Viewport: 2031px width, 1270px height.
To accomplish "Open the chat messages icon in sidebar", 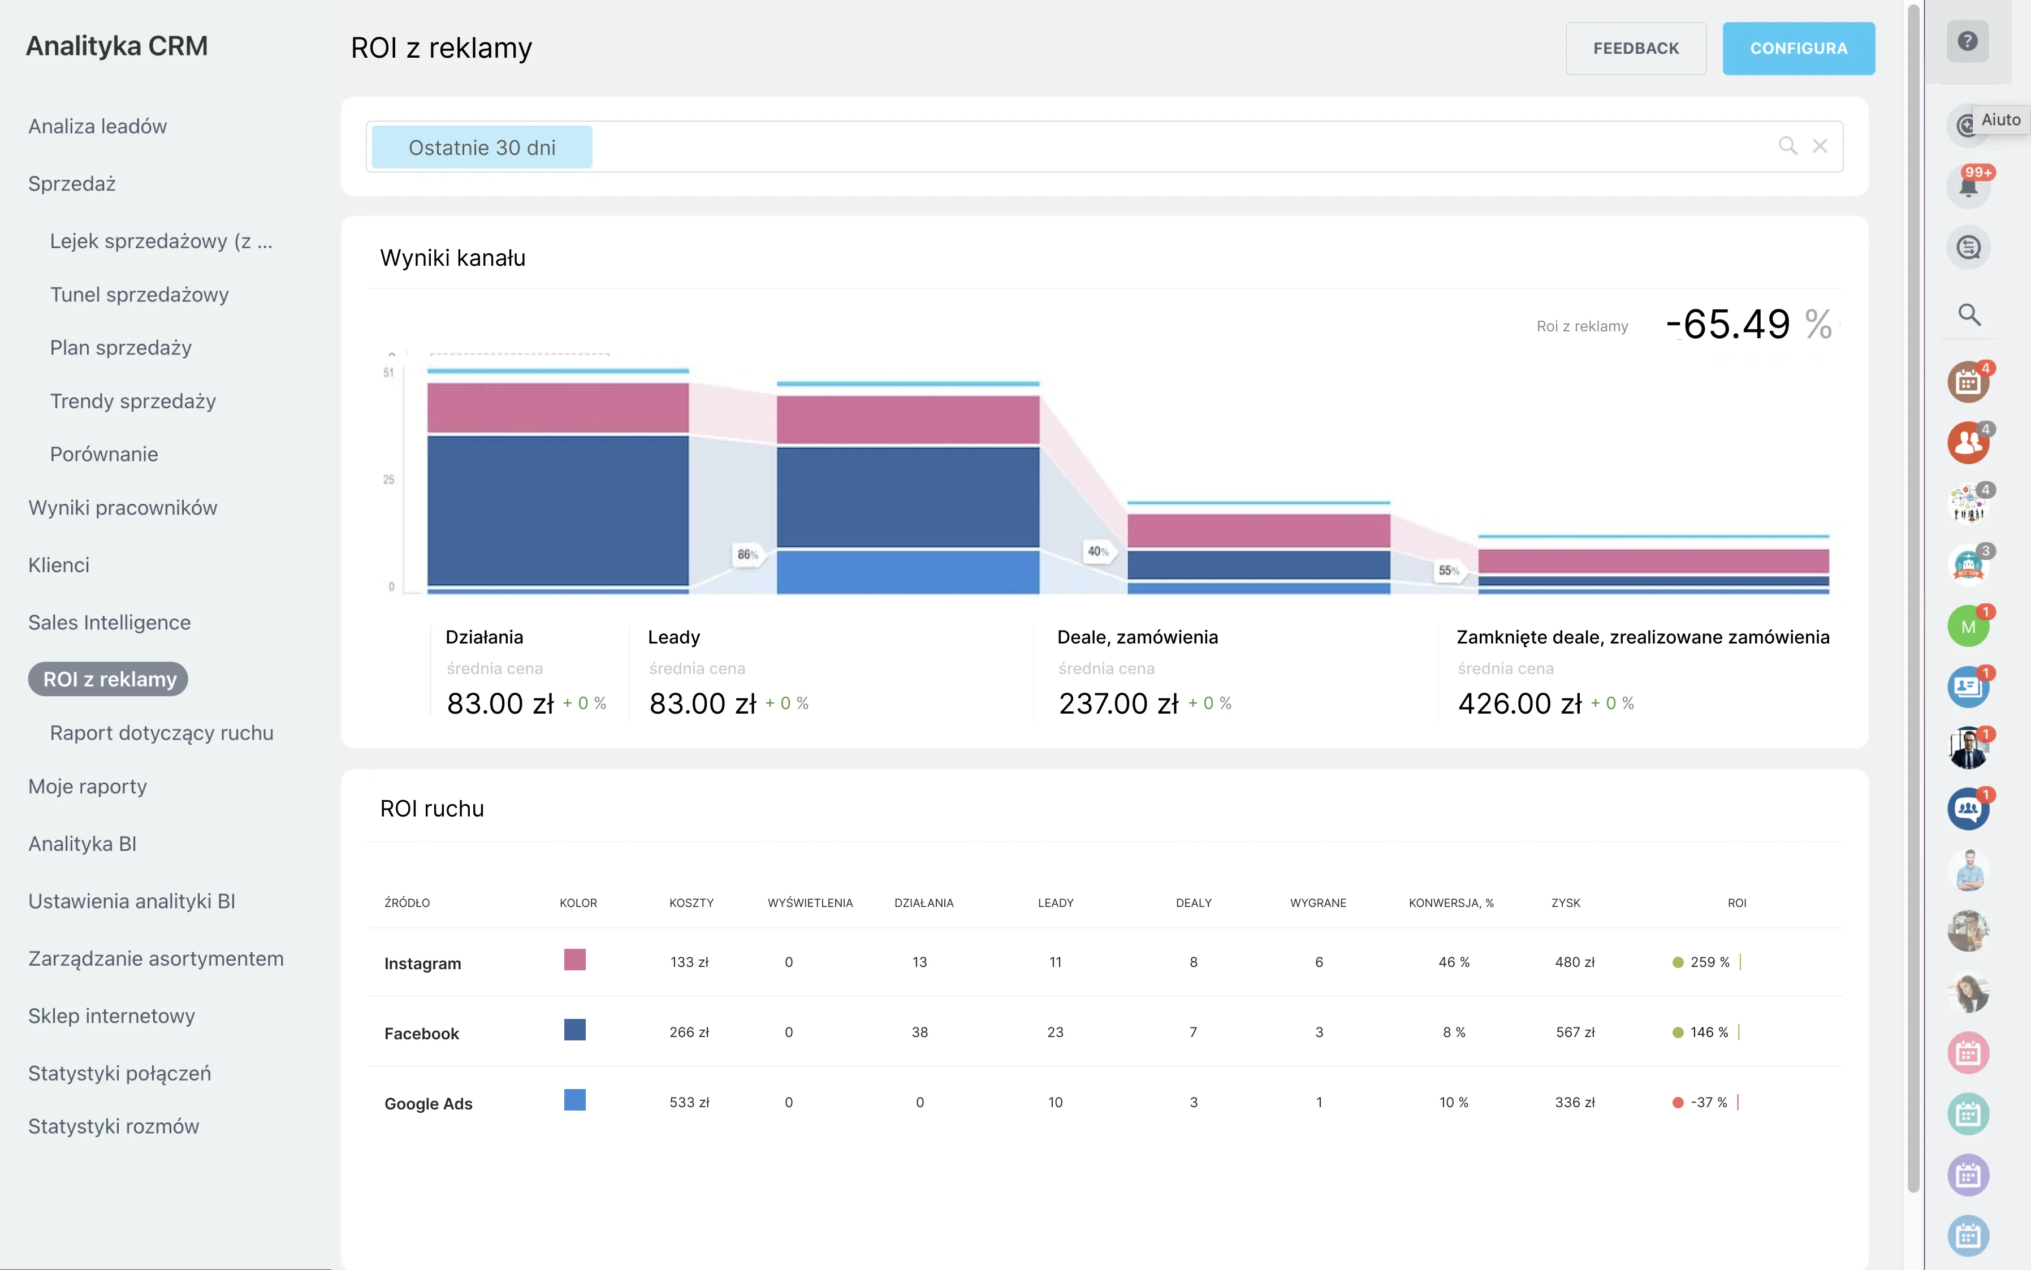I will click(x=1967, y=248).
